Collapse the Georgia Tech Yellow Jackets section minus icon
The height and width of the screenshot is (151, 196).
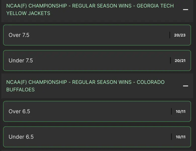coord(185,10)
